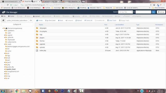Click Collapse All in the folder tree
The image size is (166, 93).
click(x=17, y=24)
